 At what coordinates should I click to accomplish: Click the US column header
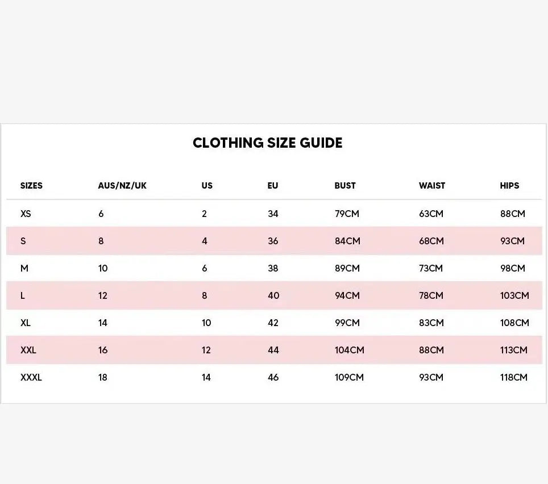[x=207, y=186]
